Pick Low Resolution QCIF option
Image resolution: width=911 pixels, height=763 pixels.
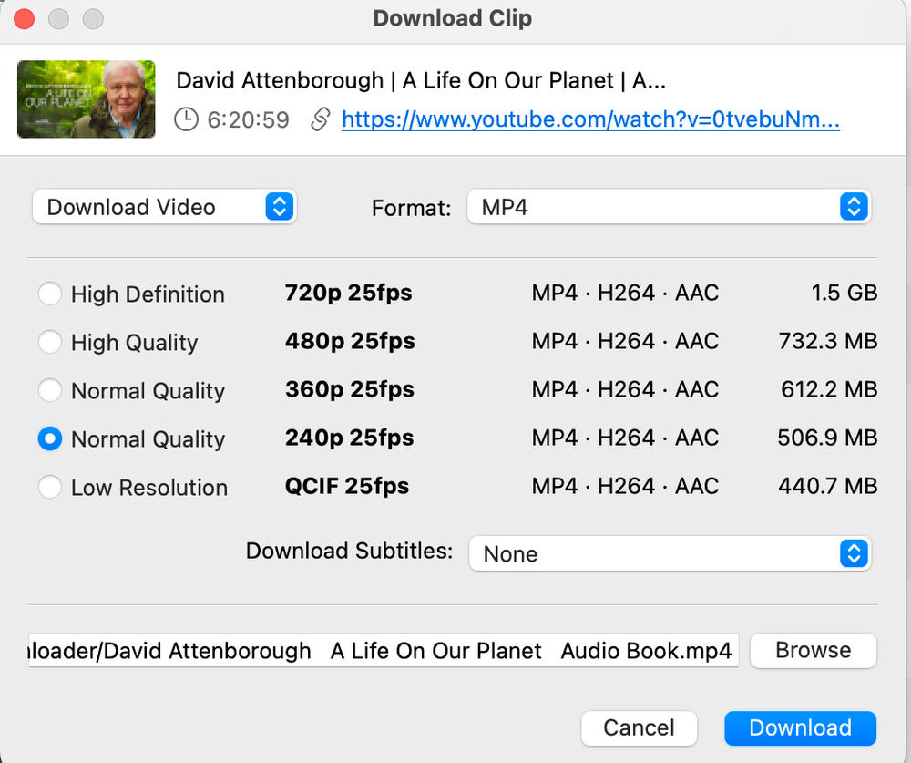pos(50,488)
